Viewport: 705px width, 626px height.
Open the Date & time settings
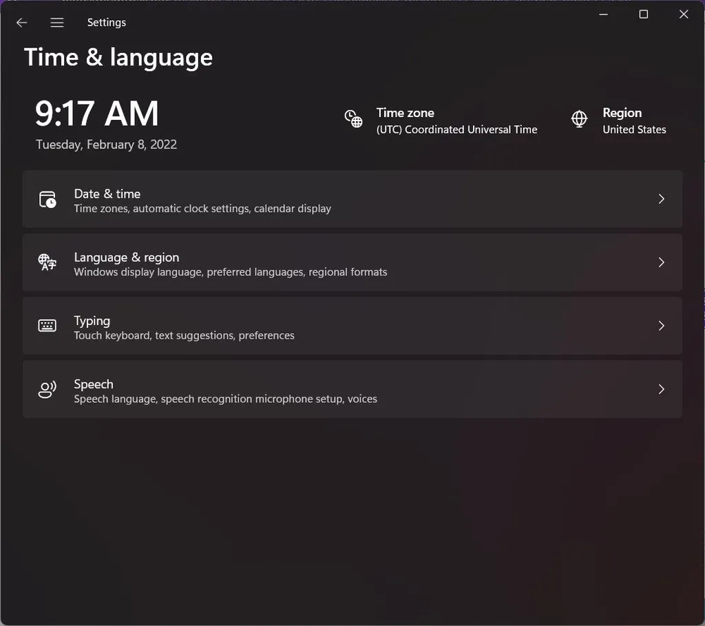[352, 199]
